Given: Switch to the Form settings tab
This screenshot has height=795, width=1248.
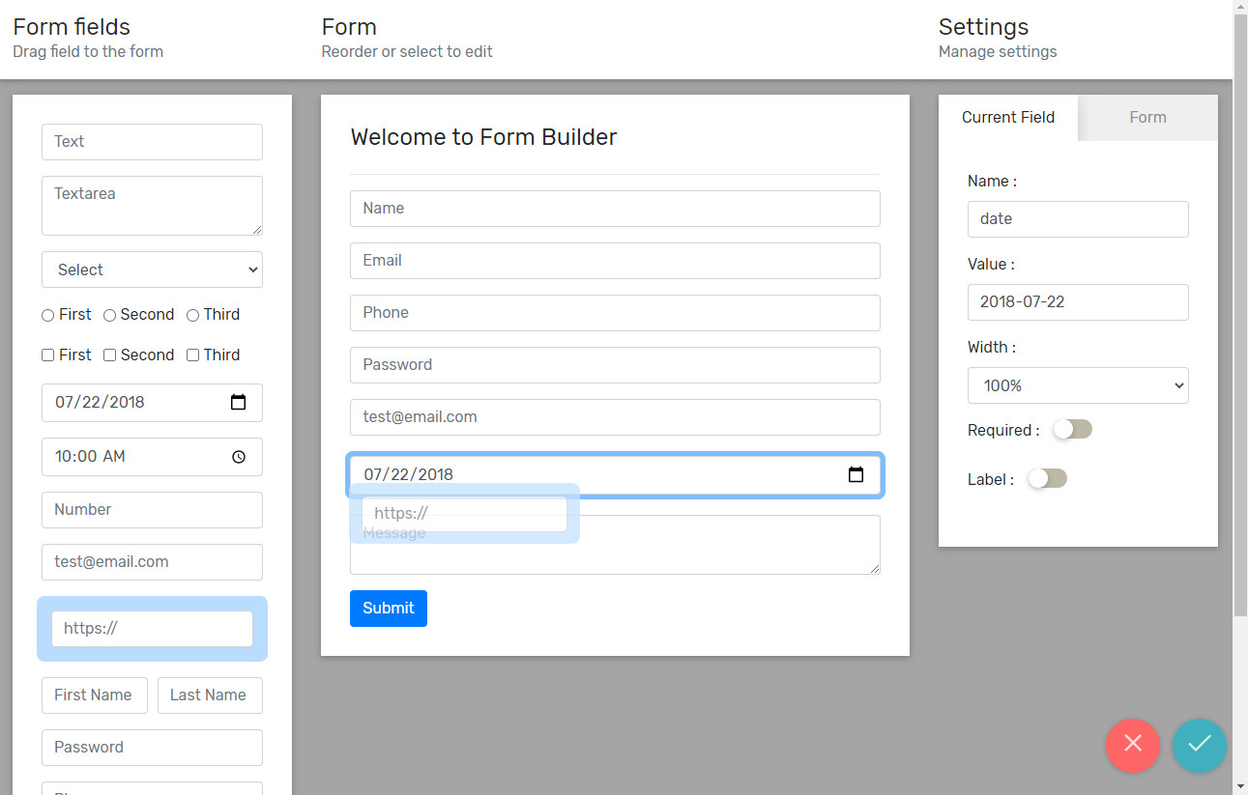Looking at the screenshot, I should [1146, 118].
